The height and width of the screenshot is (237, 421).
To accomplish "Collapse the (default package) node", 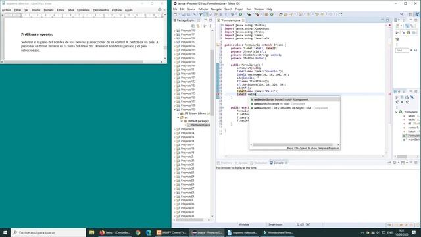I will point(182,121).
